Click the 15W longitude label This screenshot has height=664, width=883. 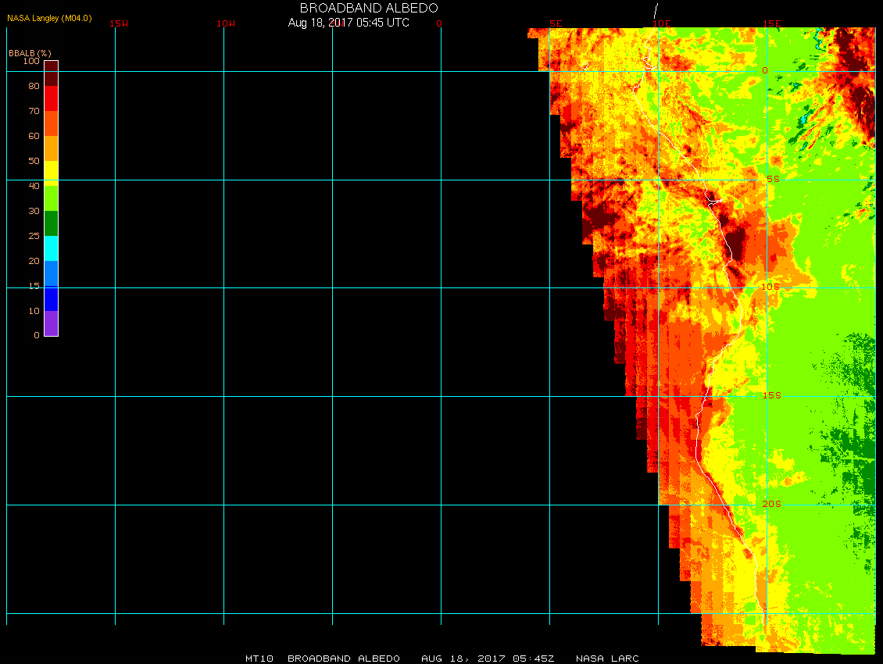point(119,23)
